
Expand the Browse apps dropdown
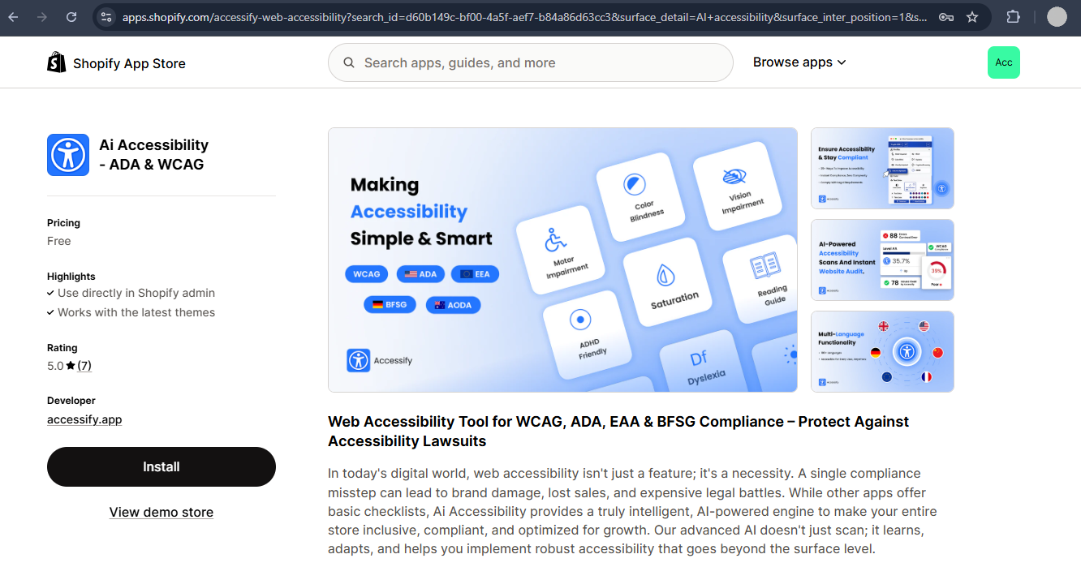click(799, 62)
